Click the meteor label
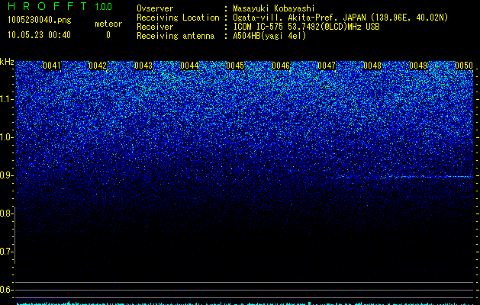Viewport: 480px width, 305px height. tap(108, 24)
